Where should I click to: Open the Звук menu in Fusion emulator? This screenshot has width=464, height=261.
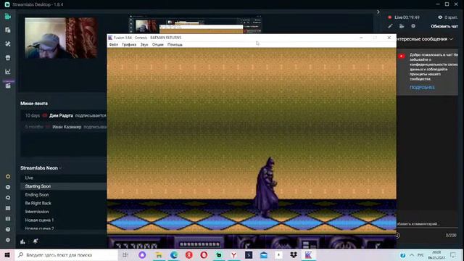pyautogui.click(x=144, y=45)
